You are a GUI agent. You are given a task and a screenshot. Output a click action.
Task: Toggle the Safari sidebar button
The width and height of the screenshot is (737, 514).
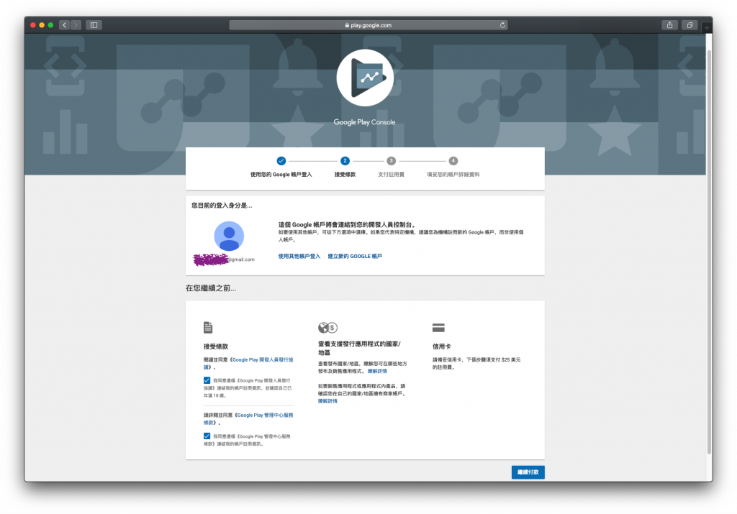(94, 25)
